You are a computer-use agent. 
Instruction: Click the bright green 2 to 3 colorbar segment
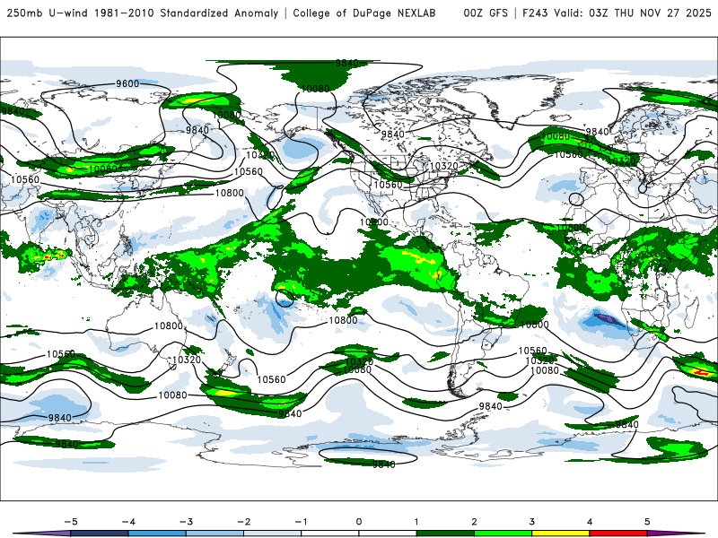[503, 534]
